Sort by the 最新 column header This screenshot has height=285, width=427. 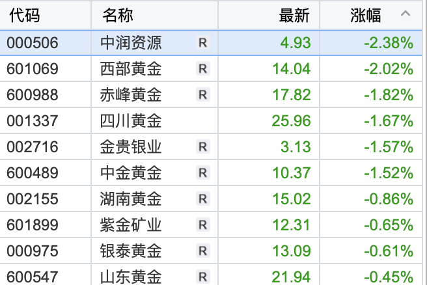[294, 15]
